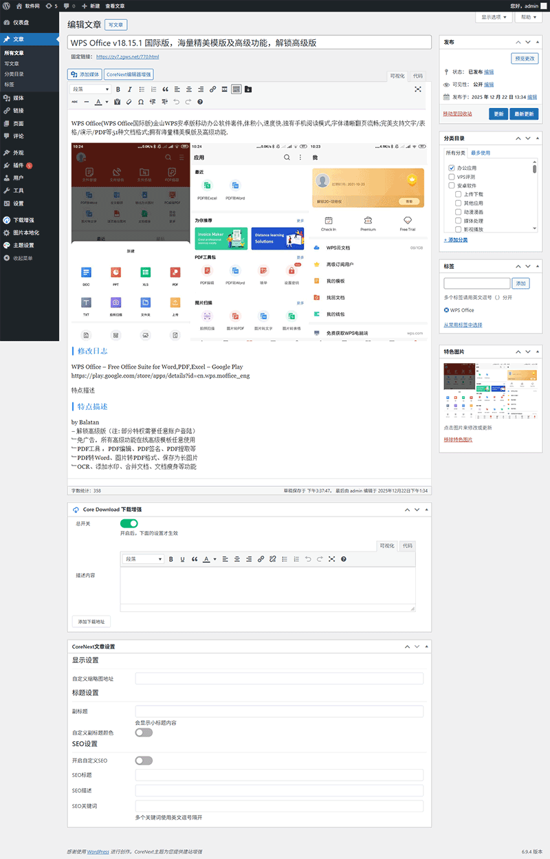This screenshot has width=550, height=859.
Task: Click the 预览更改 button
Action: point(525,58)
